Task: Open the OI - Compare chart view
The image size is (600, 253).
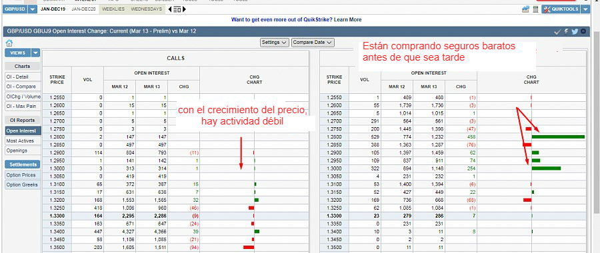Action: click(23, 87)
